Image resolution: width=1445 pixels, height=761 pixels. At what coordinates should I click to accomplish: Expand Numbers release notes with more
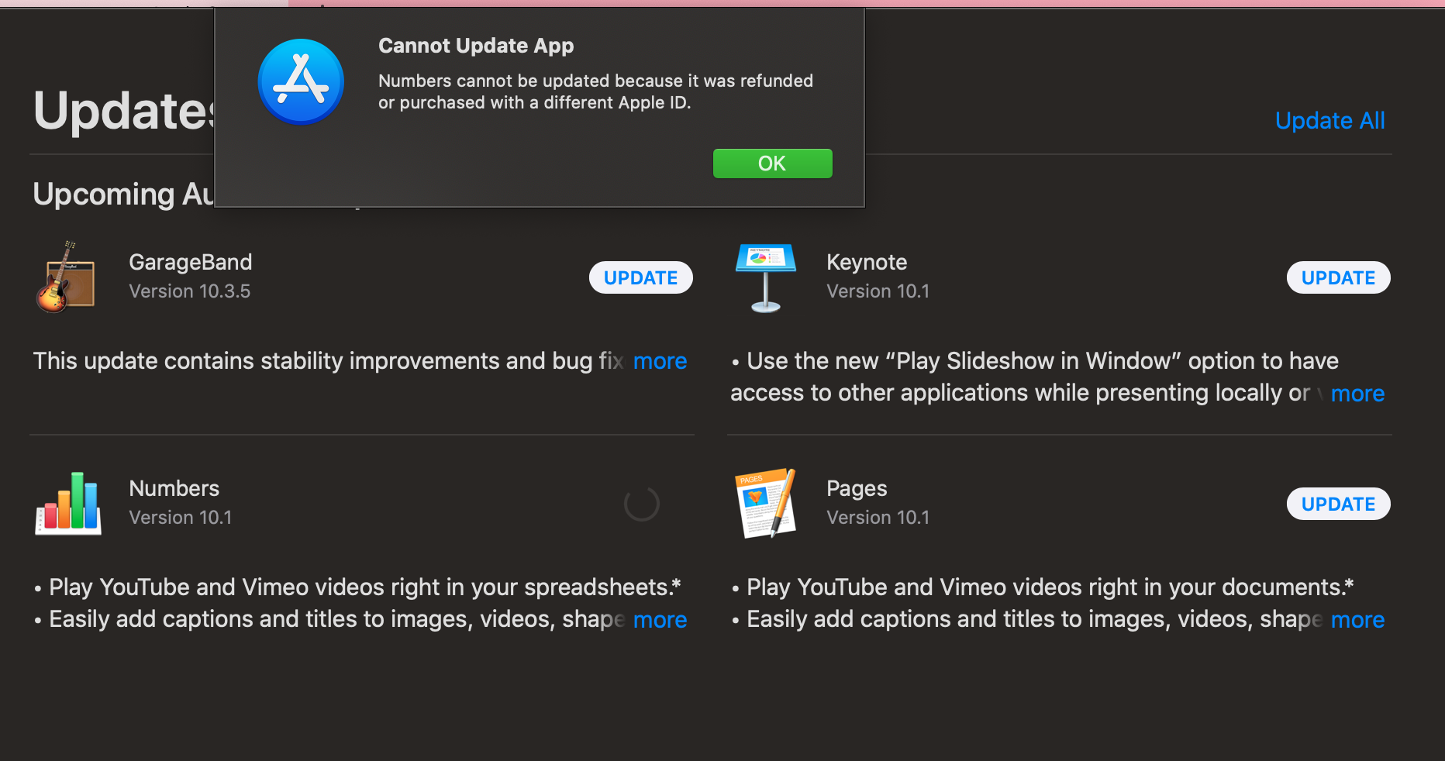[660, 620]
